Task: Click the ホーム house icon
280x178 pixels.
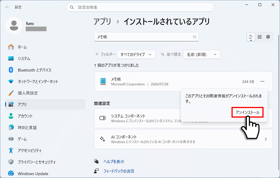Action: pyautogui.click(x=11, y=47)
